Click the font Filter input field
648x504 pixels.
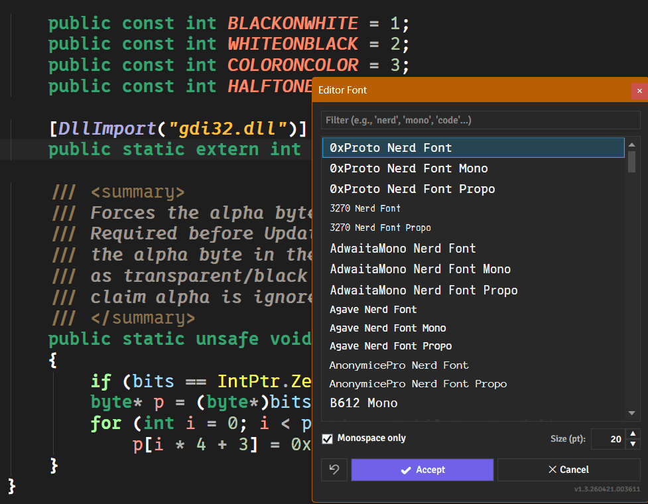481,120
